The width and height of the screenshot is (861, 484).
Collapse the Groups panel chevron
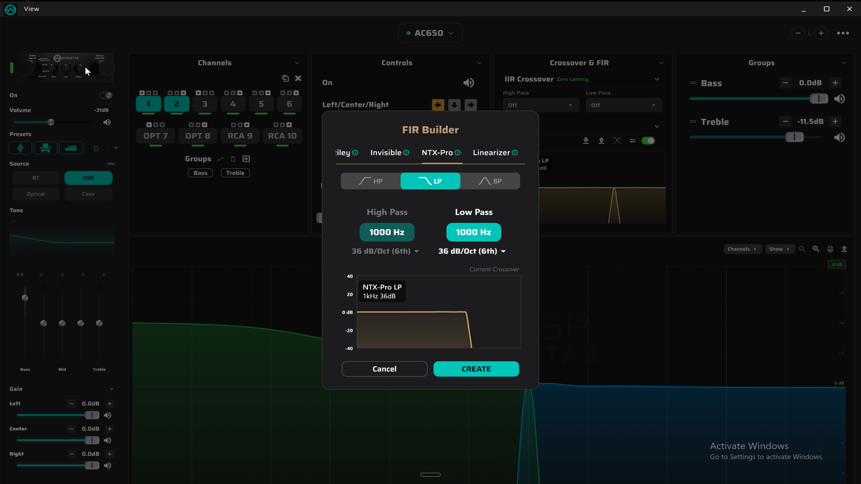tap(844, 63)
